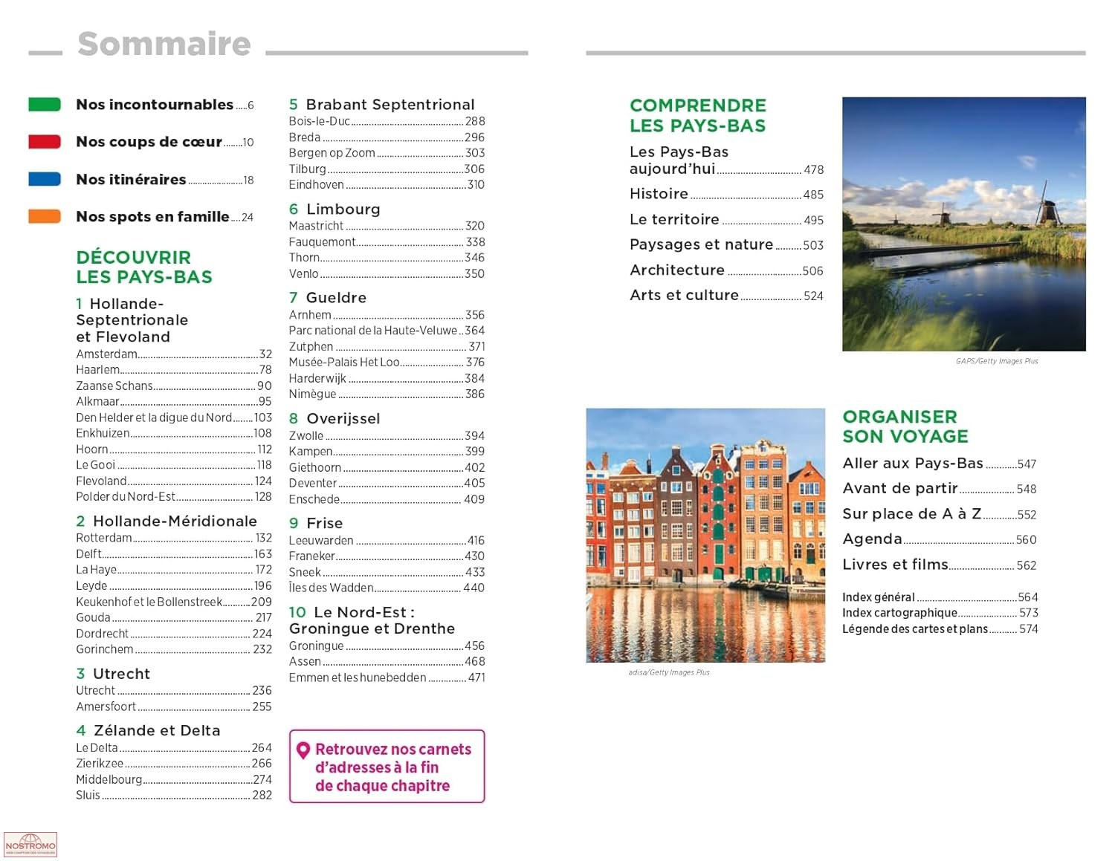Click the La Haye entry
Viewport: 1115px width, 861px height.
click(x=174, y=570)
